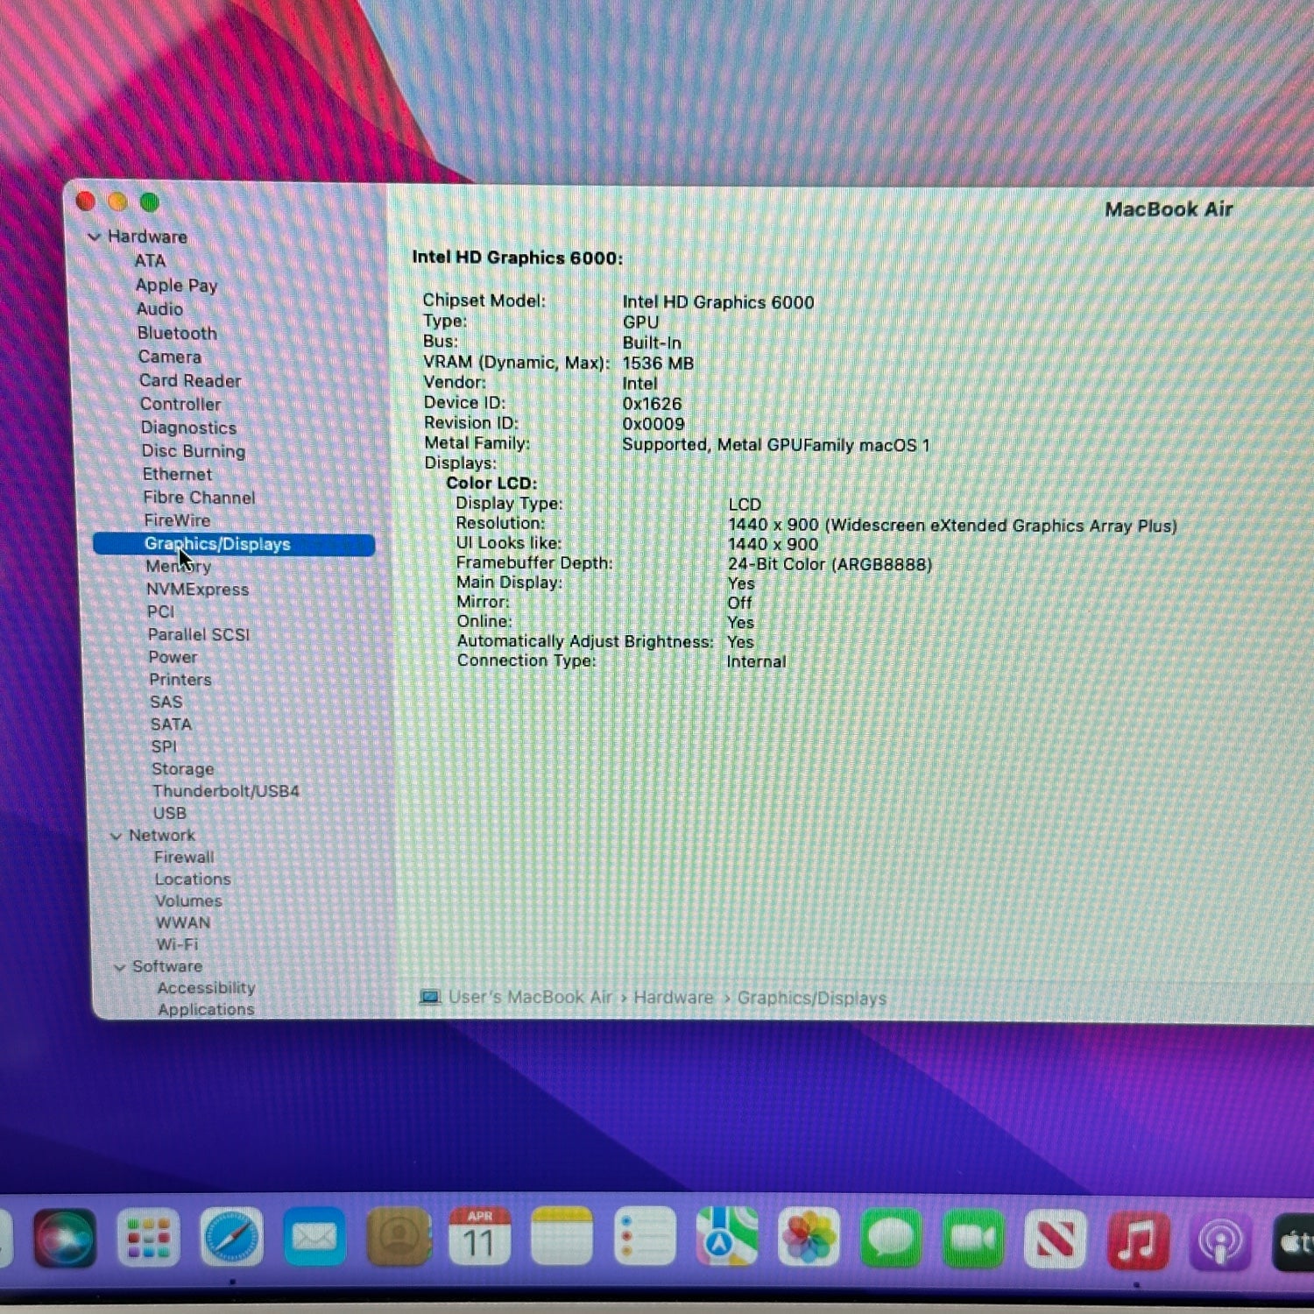This screenshot has height=1314, width=1314.
Task: Collapse the Software section chevron
Action: [120, 967]
